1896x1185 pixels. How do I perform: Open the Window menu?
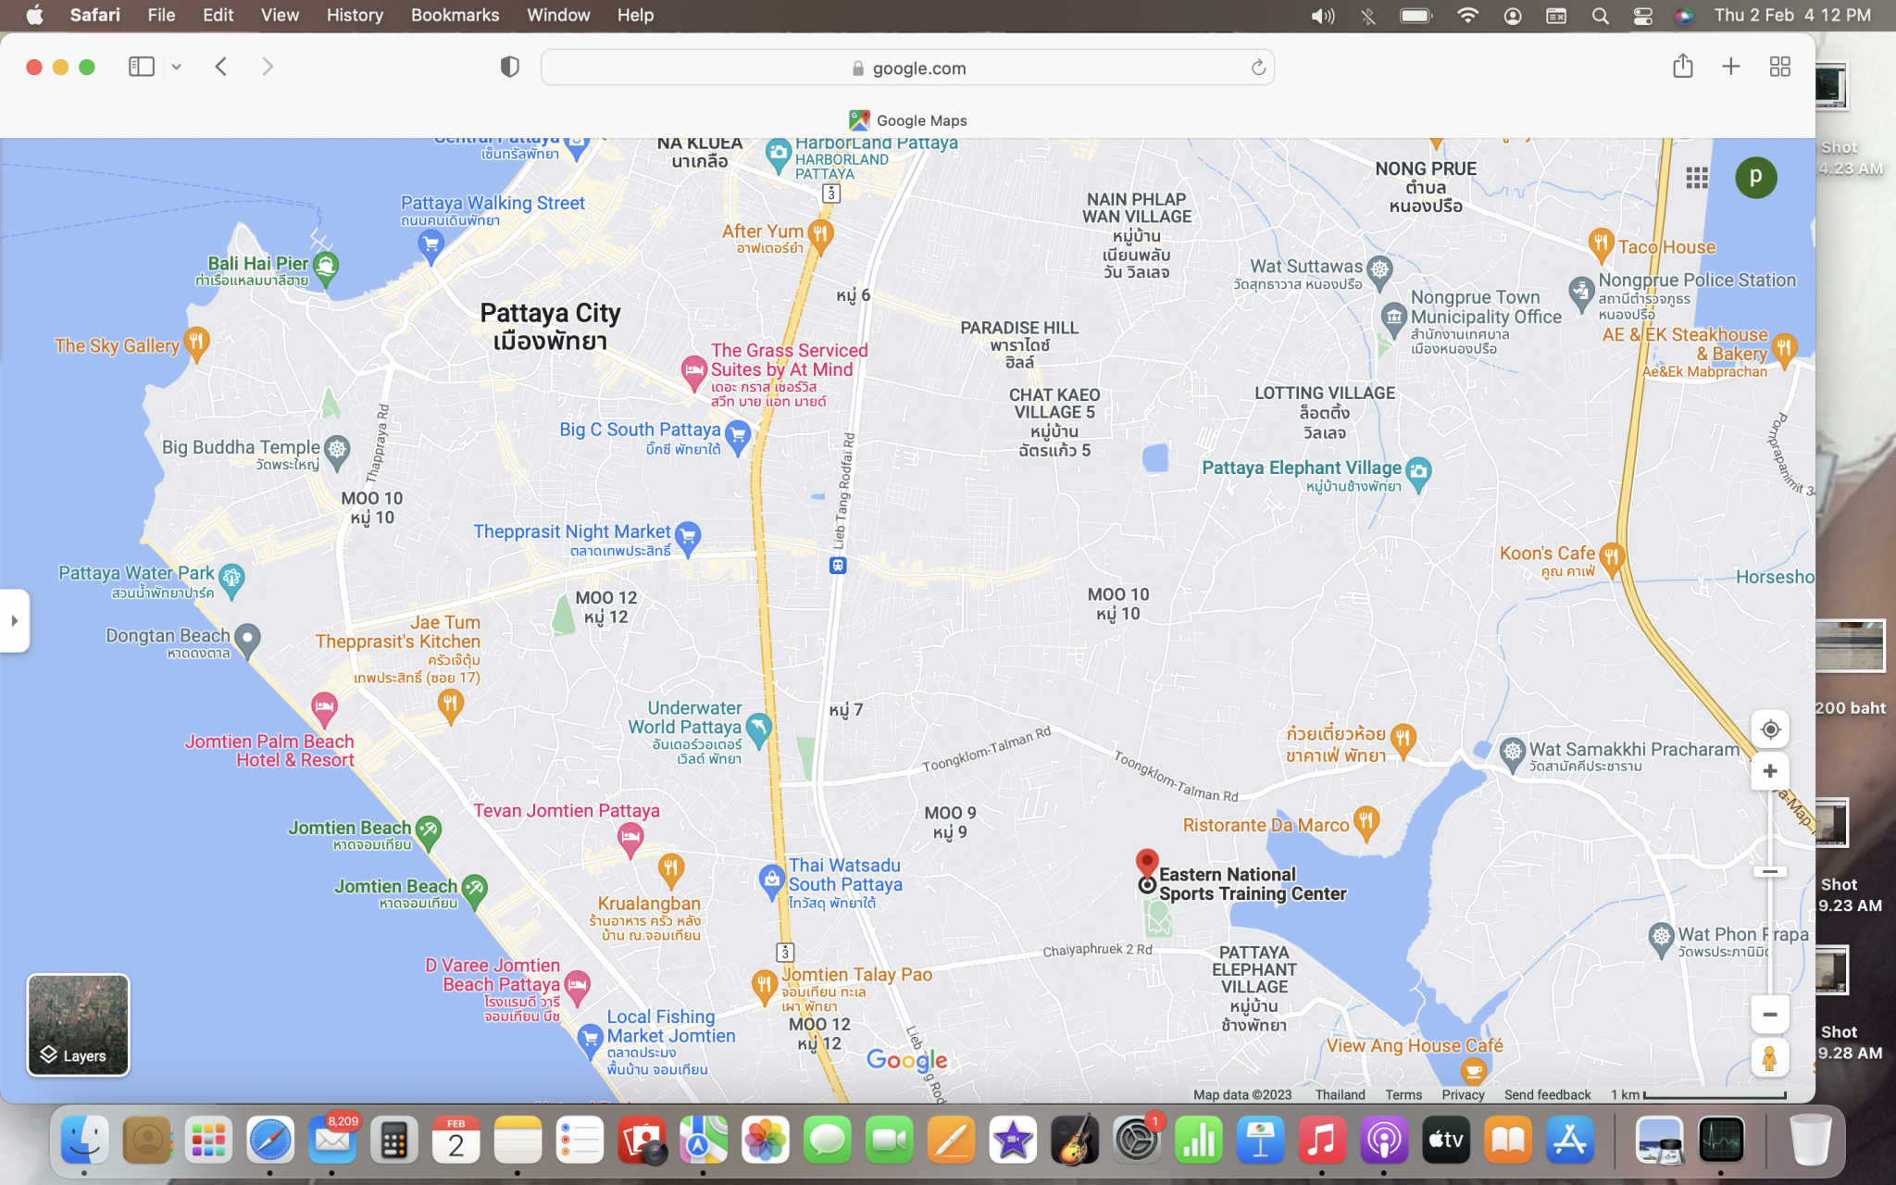[x=558, y=15]
